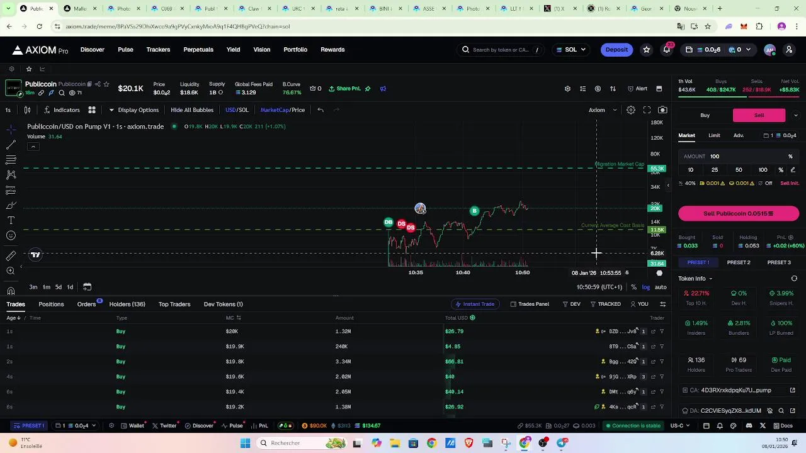Pin the Share PnL item
This screenshot has height=453, width=806.
point(368,89)
